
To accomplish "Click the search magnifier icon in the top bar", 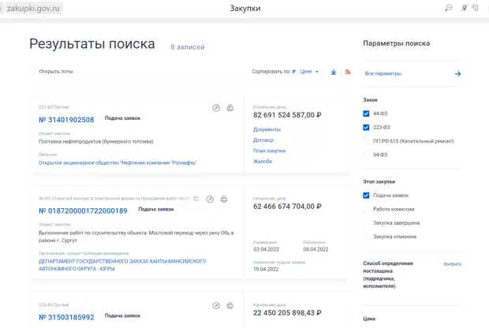I will tap(449, 8).
